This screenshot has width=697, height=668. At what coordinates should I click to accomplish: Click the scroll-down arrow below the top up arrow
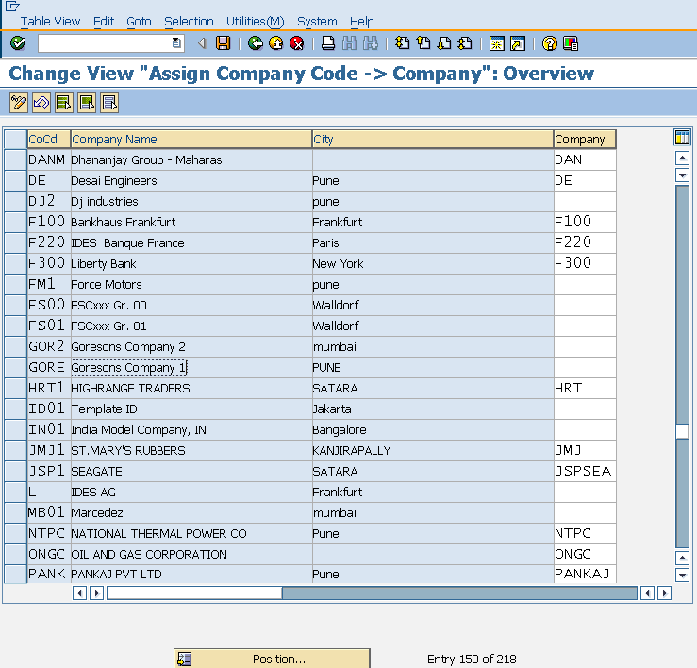(682, 175)
